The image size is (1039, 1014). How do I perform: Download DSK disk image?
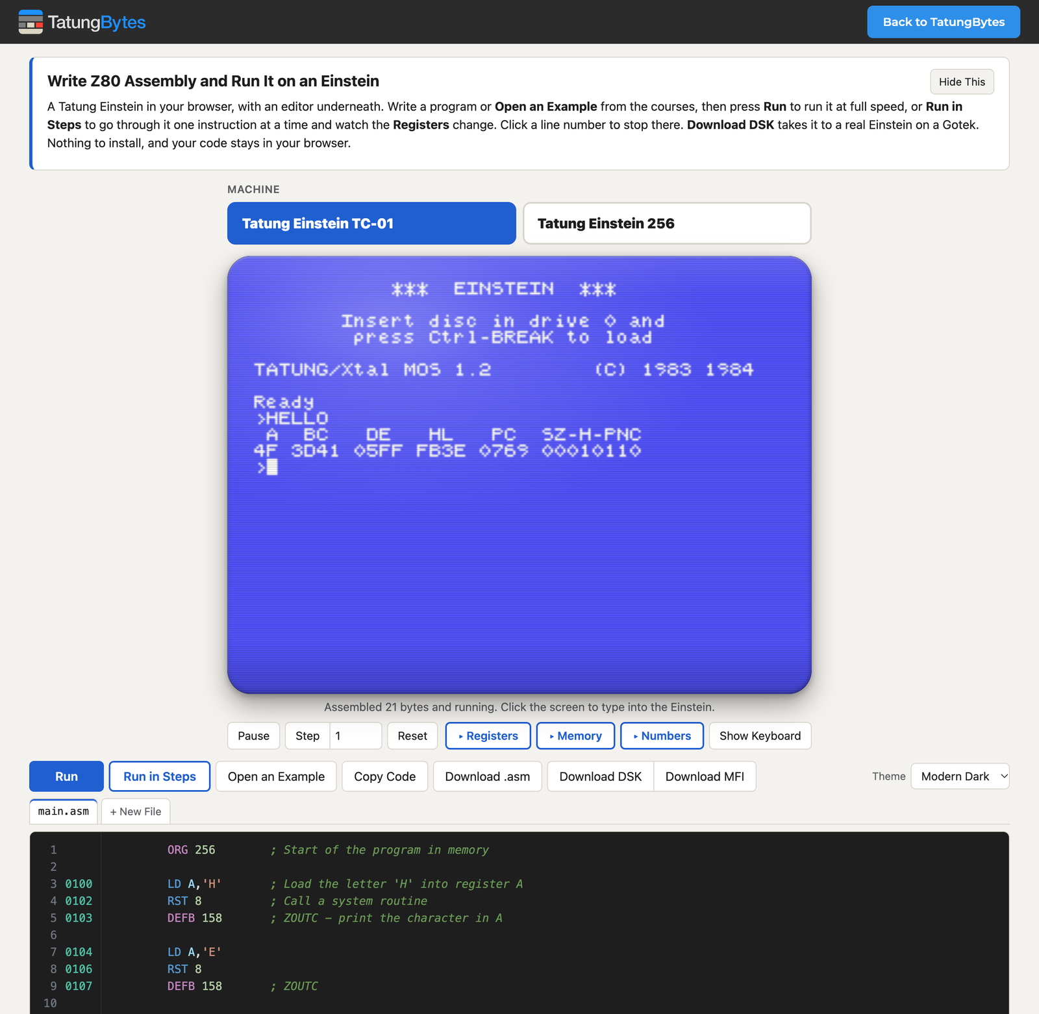click(x=600, y=776)
